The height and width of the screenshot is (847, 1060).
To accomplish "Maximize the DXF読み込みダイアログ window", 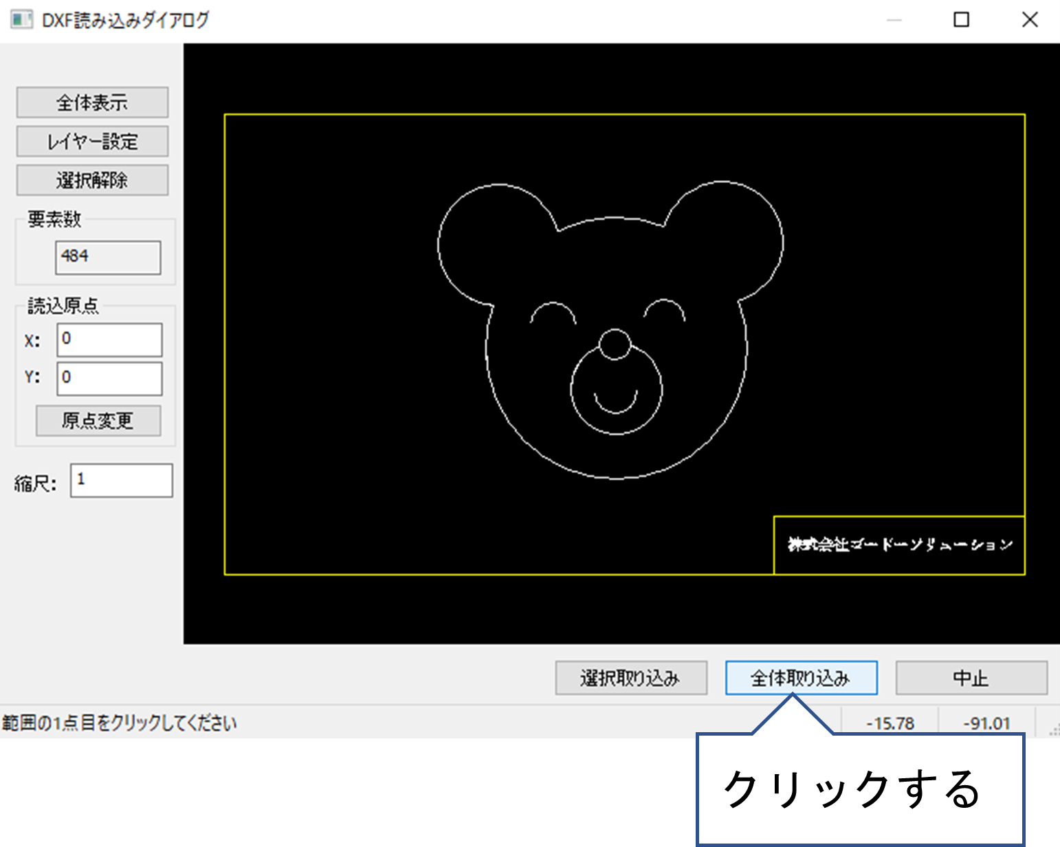I will click(x=962, y=19).
